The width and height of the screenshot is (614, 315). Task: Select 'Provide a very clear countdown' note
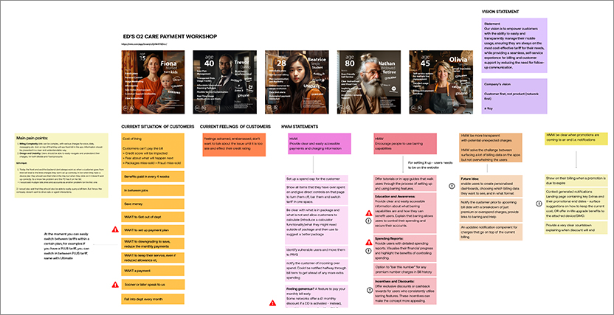click(x=576, y=228)
